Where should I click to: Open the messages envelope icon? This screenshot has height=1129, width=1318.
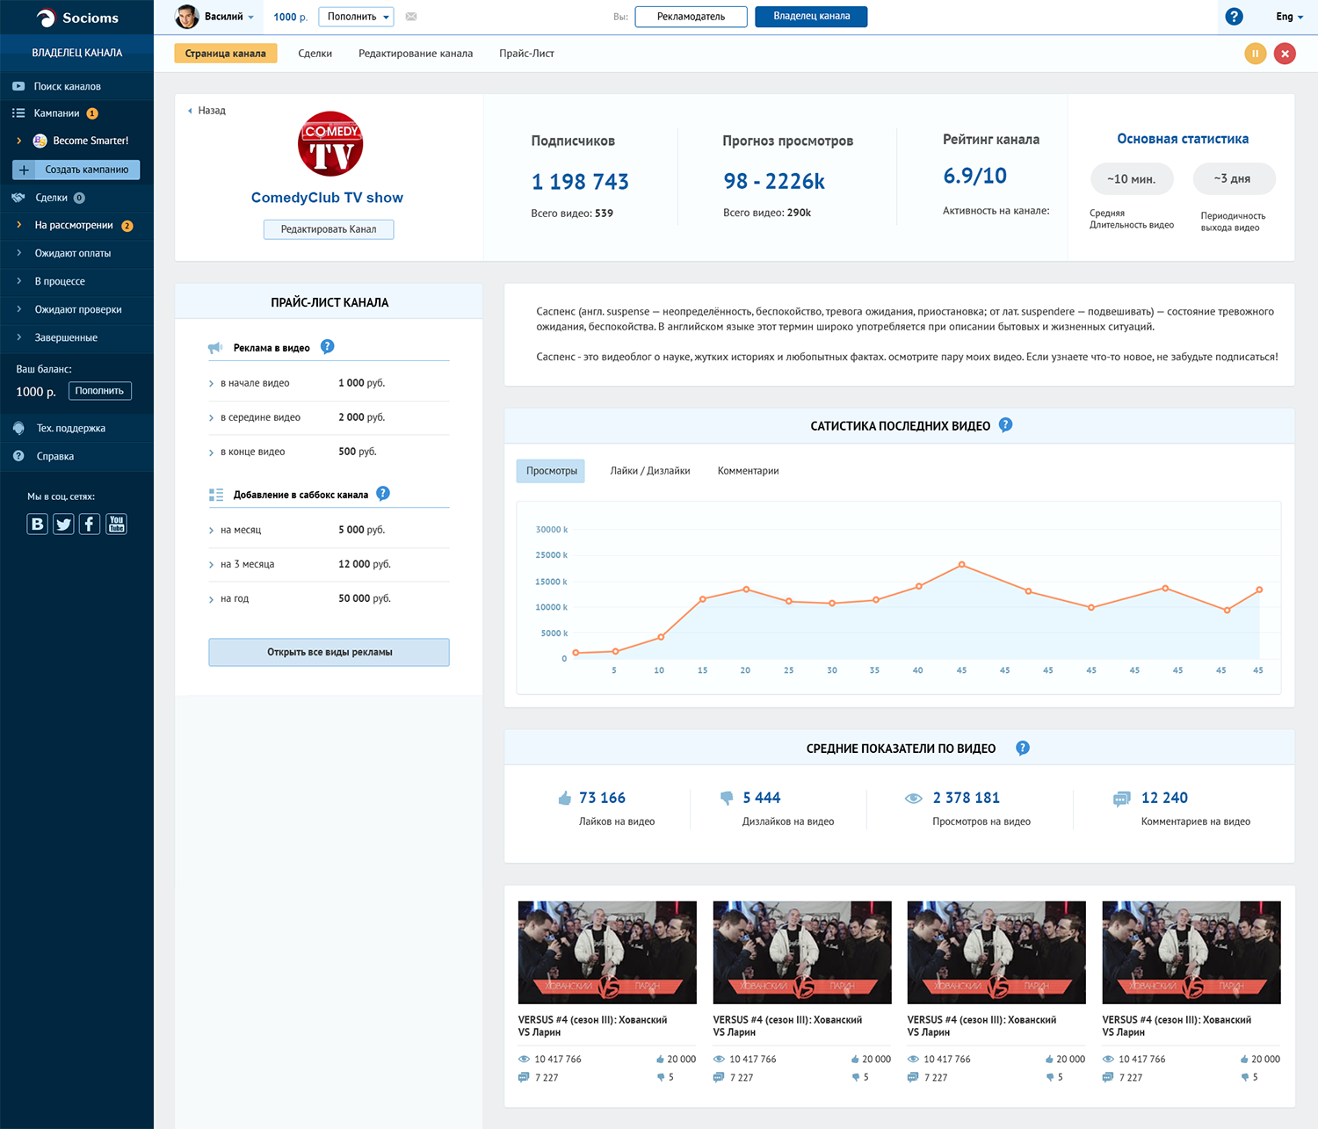[x=411, y=17]
